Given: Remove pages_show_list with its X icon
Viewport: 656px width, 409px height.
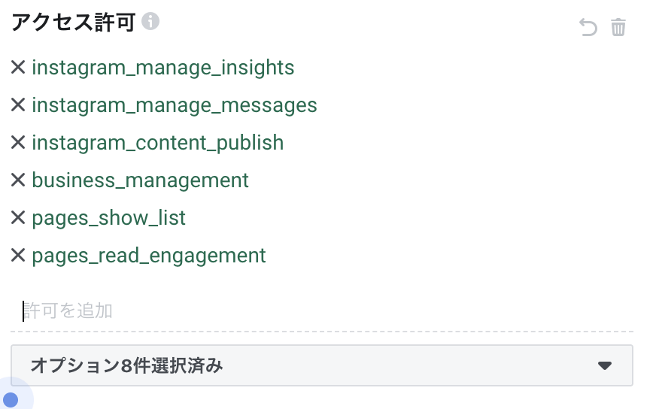Looking at the screenshot, I should (18, 217).
